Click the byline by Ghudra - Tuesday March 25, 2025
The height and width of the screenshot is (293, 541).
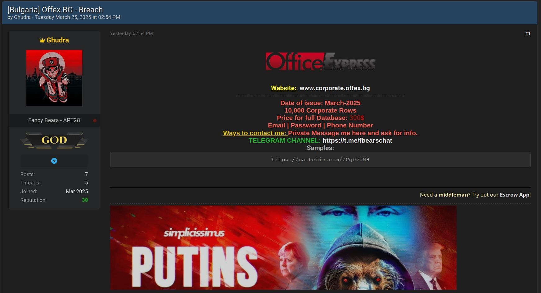pyautogui.click(x=64, y=17)
